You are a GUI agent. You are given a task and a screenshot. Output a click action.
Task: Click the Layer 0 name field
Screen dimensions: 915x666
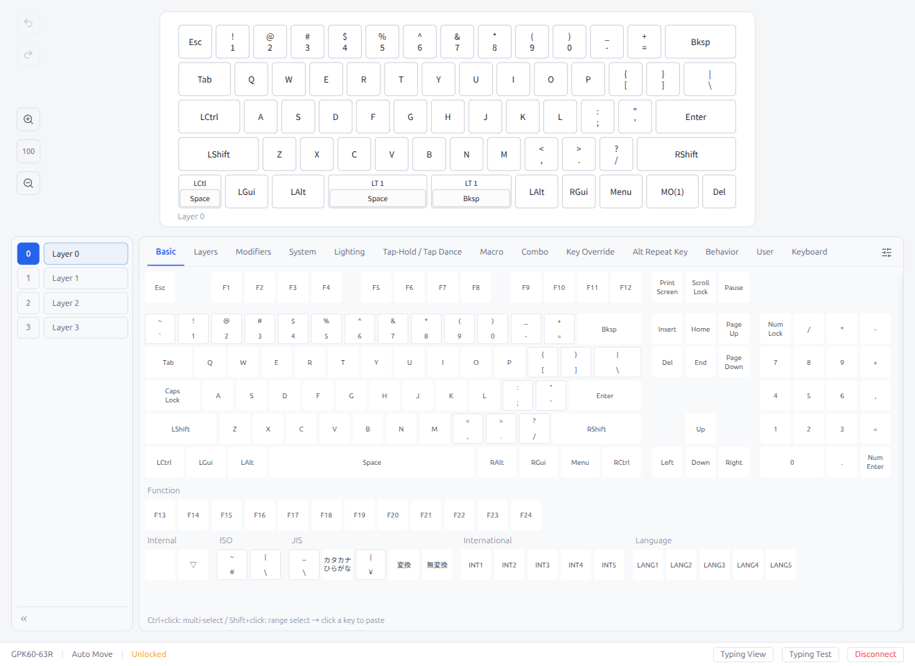[85, 253]
